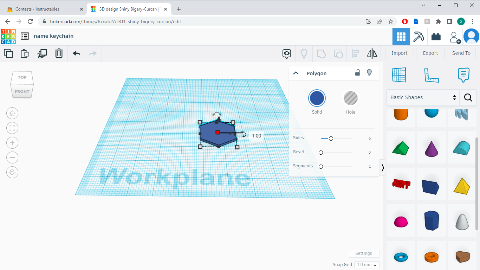Collapse the Polygon properties panel

coord(296,73)
